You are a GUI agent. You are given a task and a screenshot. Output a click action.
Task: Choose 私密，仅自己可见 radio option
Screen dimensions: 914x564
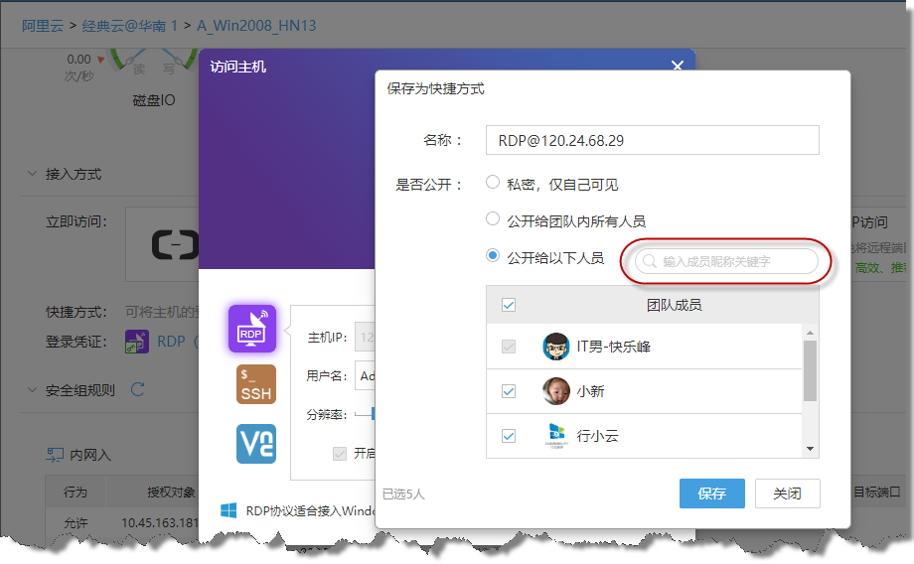tap(493, 184)
